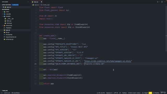Viewport: 167px width, 94px height.
Task: Open db.py in the file tree
Action: coord(8,32)
